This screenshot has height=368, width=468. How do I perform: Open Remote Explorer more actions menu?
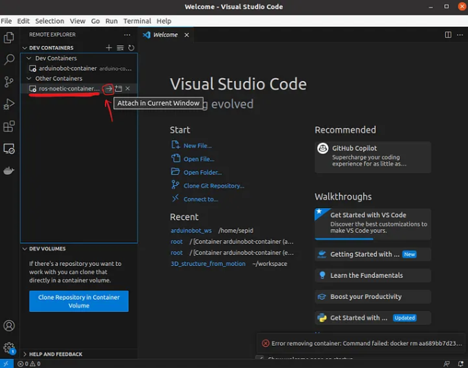pyautogui.click(x=127, y=35)
